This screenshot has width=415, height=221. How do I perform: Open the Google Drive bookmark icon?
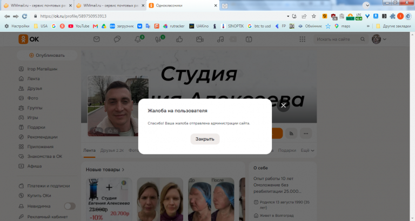pos(104,26)
